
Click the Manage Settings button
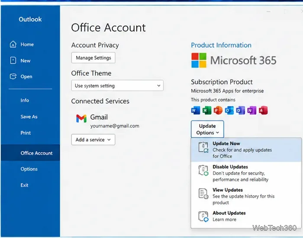(x=93, y=58)
